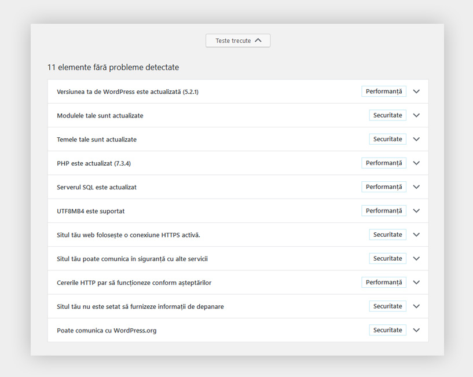Click Performanță badge on Cererile HTTP row
The image size is (473, 377).
pyautogui.click(x=384, y=283)
